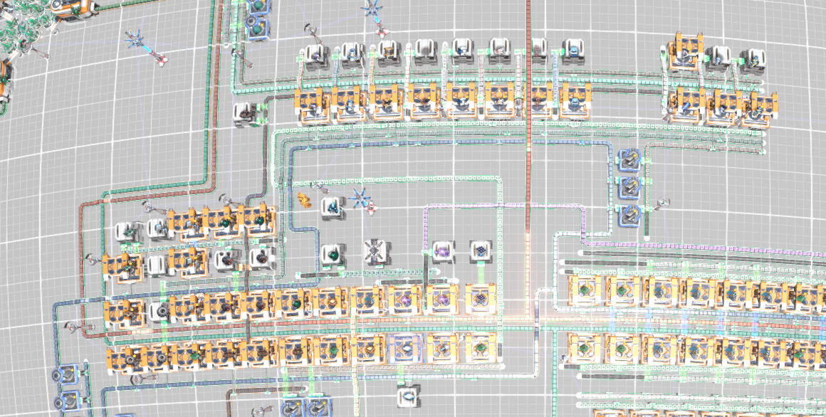Select the bottom blue smelter in the stack of three
The height and width of the screenshot is (417, 826).
[x=629, y=214]
